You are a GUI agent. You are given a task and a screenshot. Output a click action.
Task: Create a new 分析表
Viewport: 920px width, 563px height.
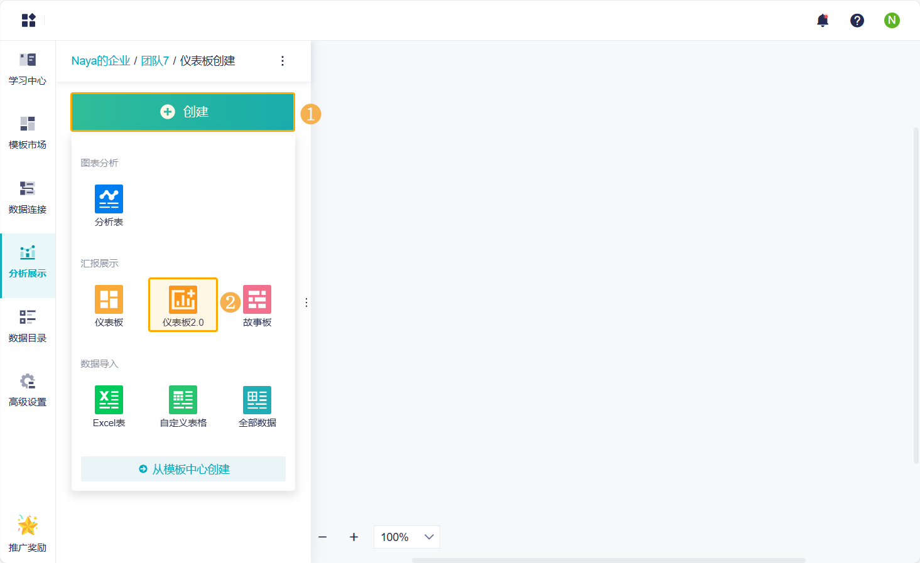pos(109,206)
